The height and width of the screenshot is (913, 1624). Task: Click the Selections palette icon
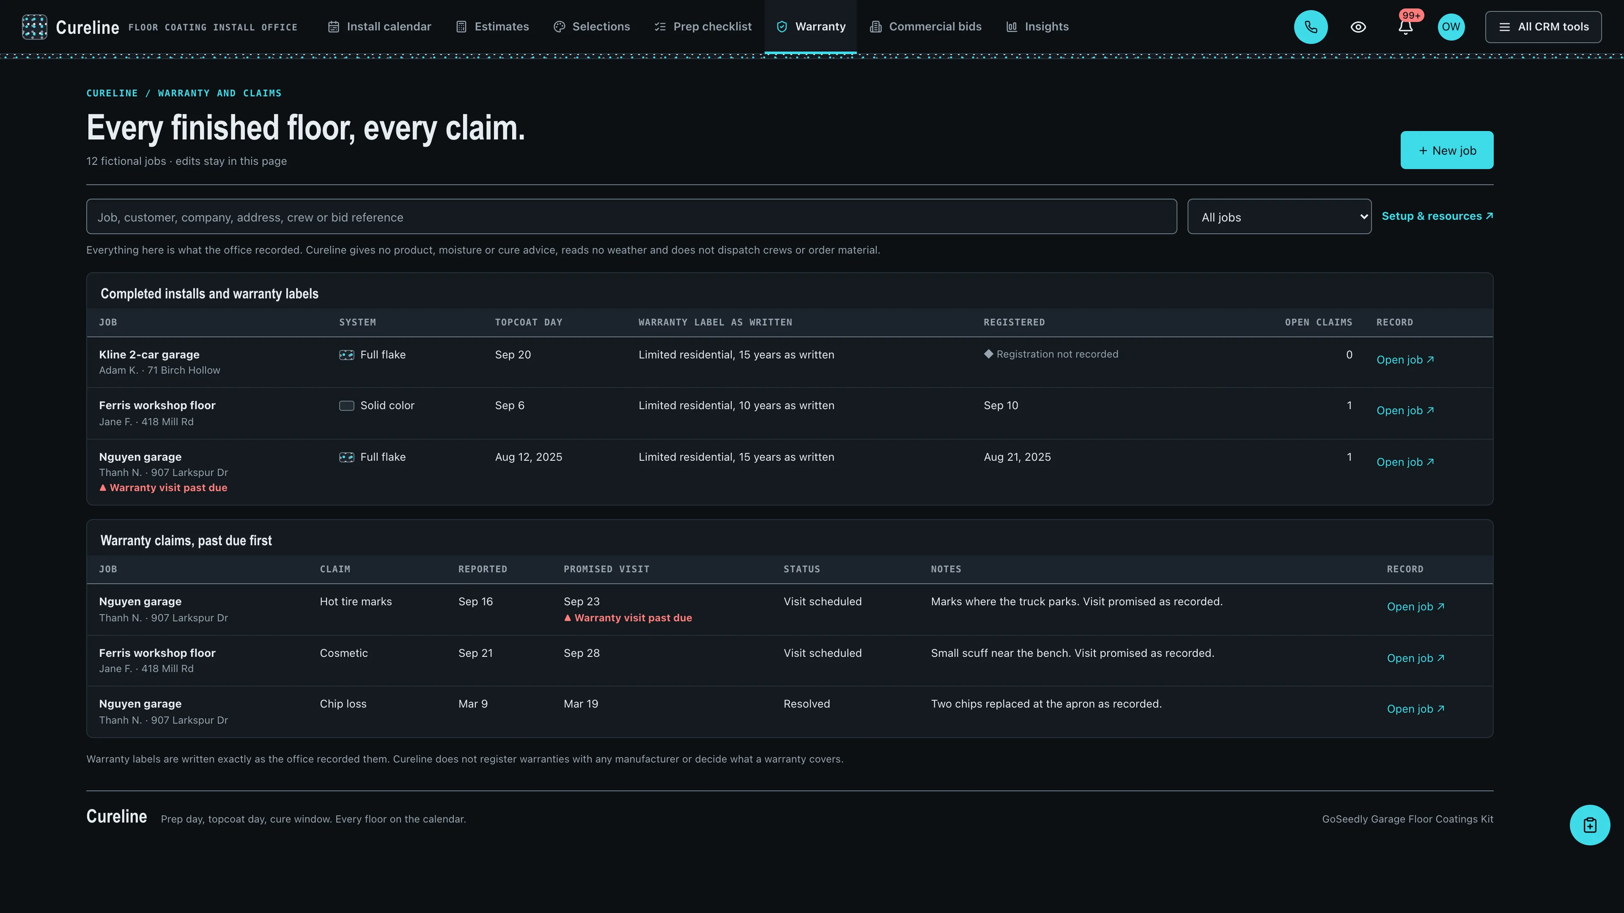pyautogui.click(x=559, y=27)
